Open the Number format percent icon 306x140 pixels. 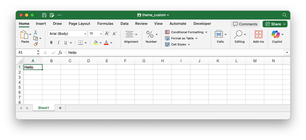[x=150, y=34]
